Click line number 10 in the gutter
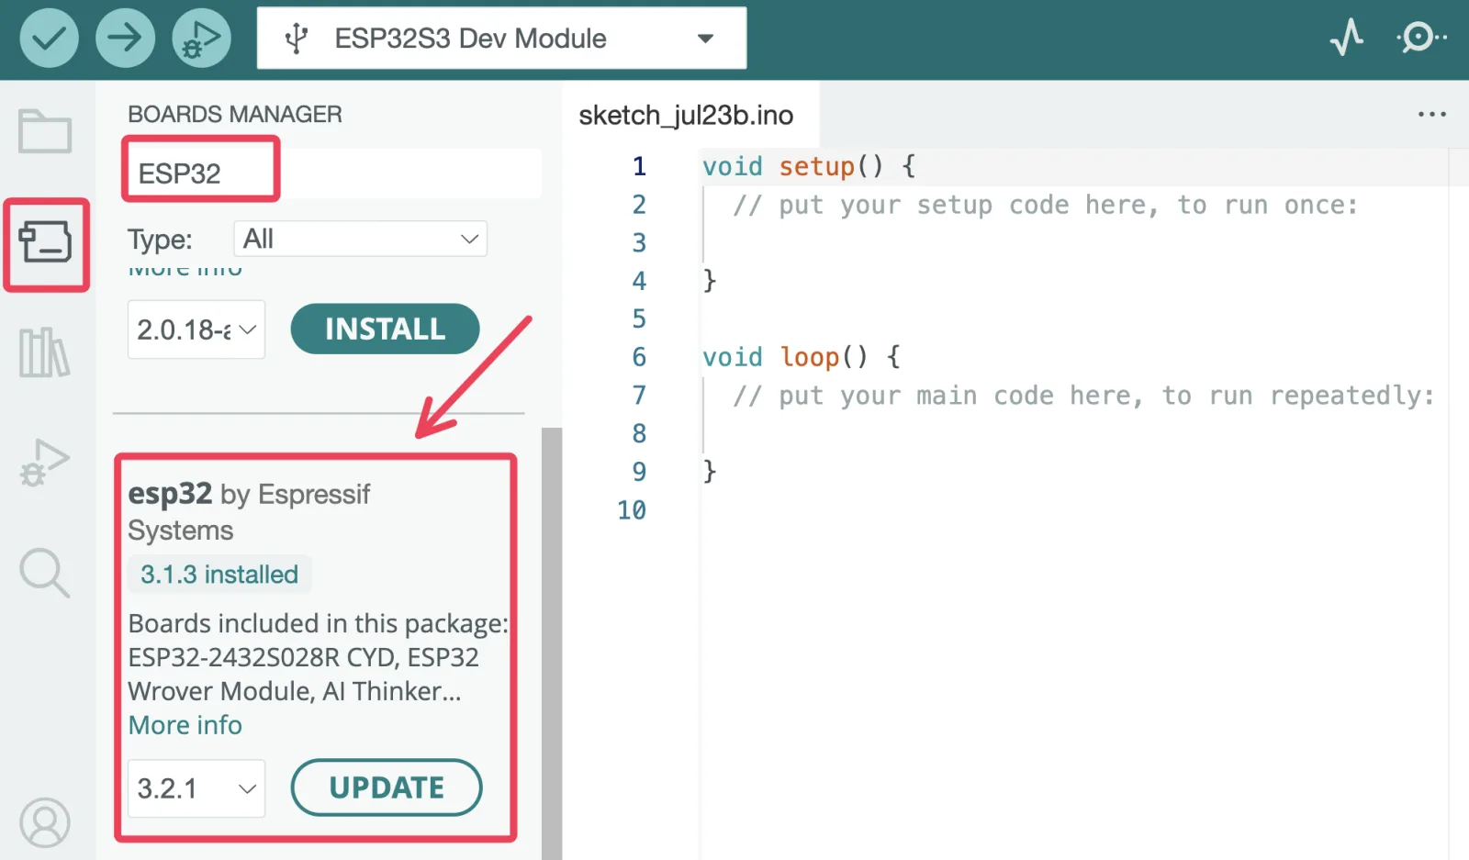The image size is (1469, 860). click(x=632, y=509)
